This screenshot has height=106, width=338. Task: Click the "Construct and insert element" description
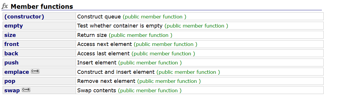(x=116, y=72)
